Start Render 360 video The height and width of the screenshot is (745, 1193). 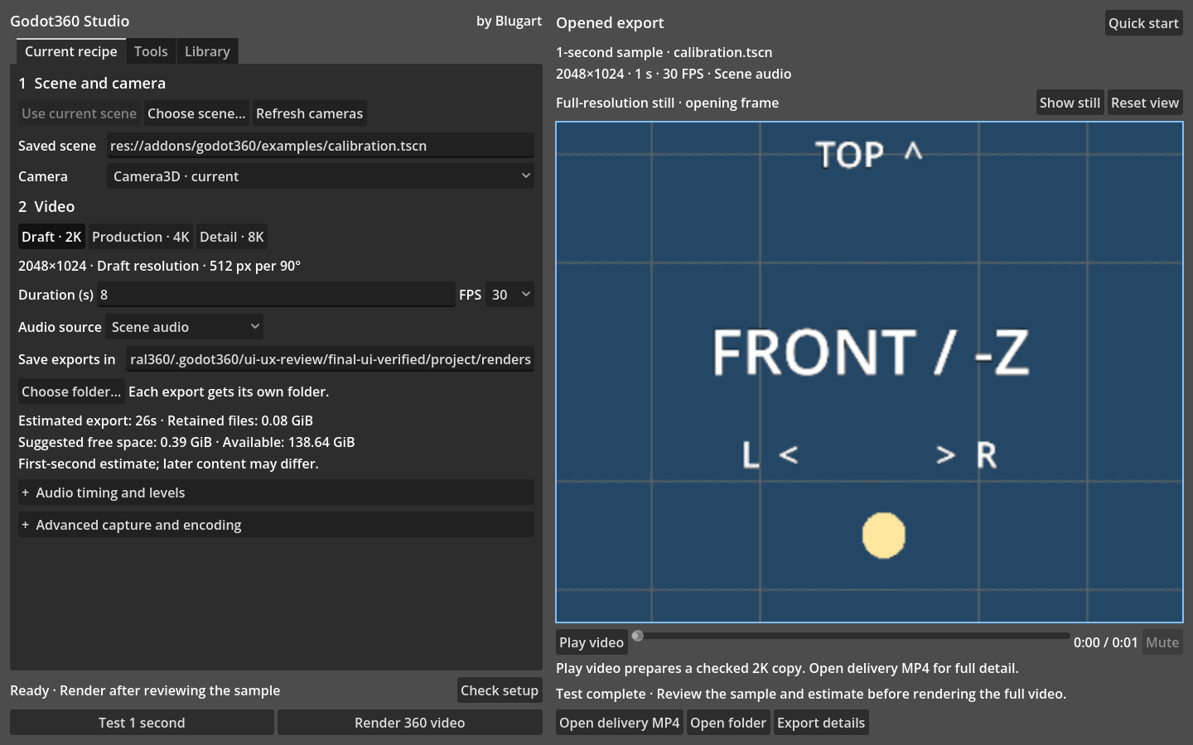click(410, 723)
